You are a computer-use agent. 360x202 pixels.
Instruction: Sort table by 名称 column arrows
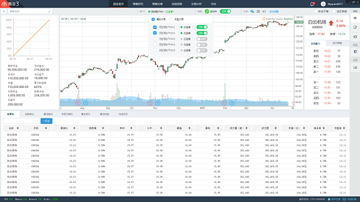pos(18,128)
